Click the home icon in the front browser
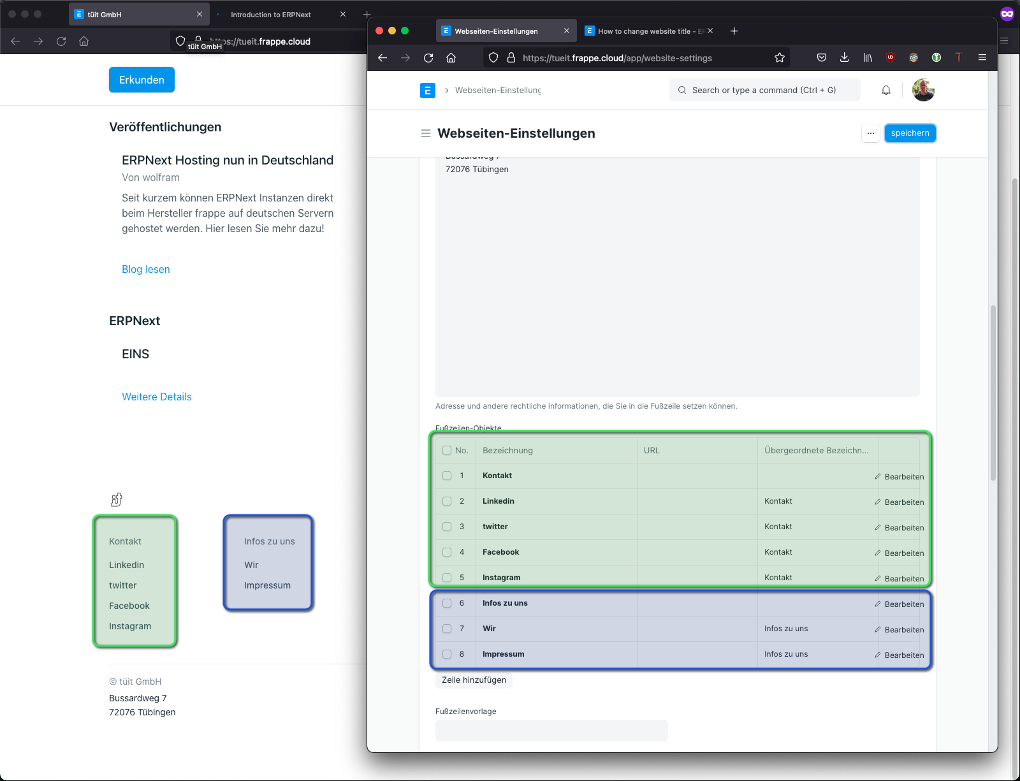Viewport: 1020px width, 781px height. (451, 58)
